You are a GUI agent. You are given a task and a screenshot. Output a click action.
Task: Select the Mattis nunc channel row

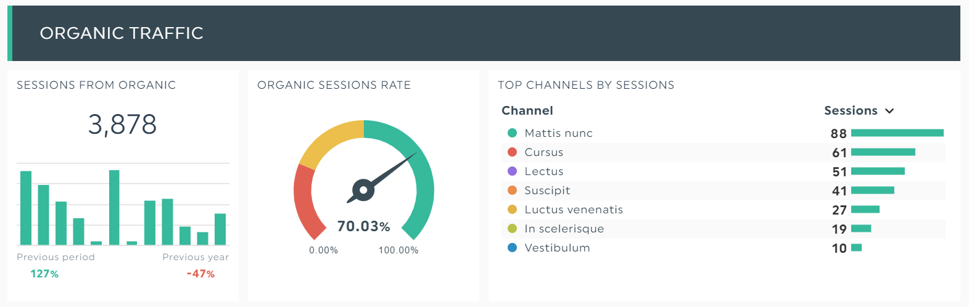[558, 133]
